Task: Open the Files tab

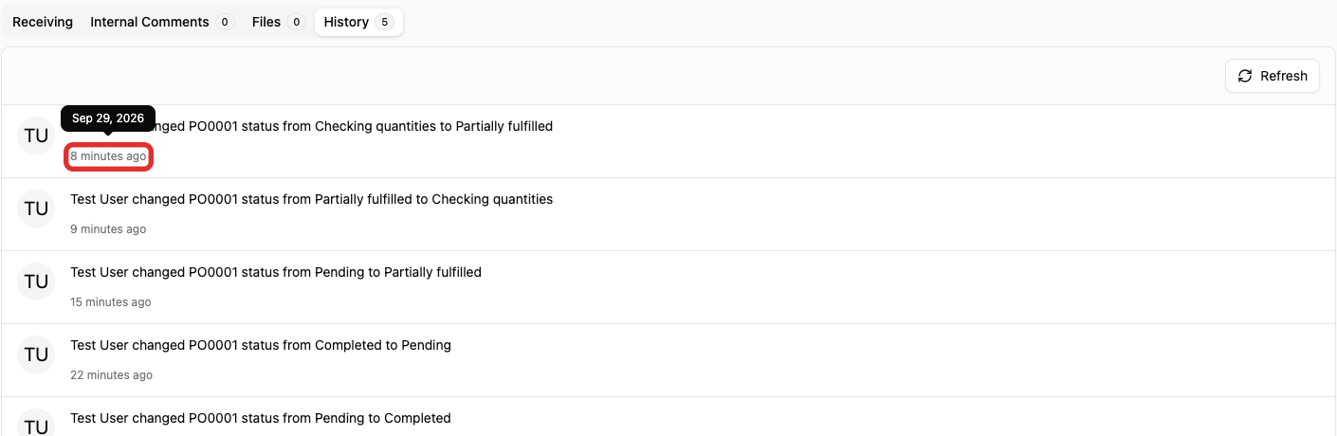Action: [x=278, y=22]
